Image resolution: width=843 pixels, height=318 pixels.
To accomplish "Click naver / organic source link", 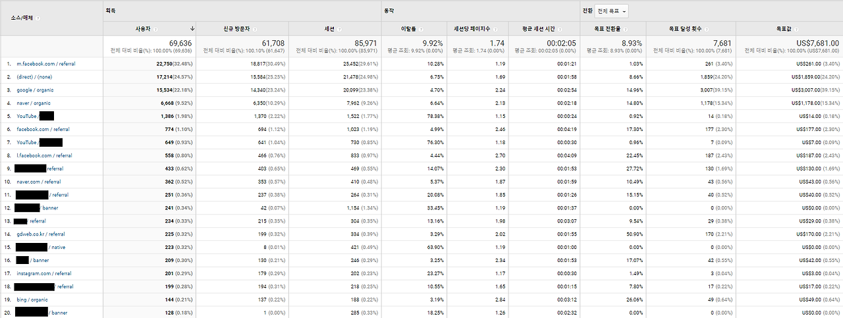I will click(34, 103).
